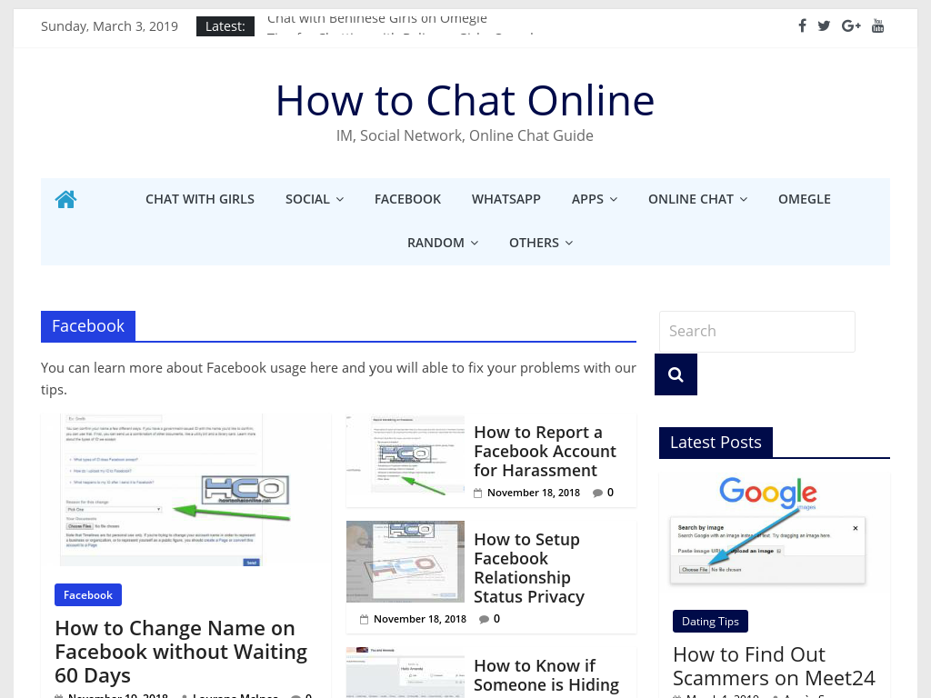Viewport: 931px width, 698px height.
Task: Open How to Change Name on Facebook article
Action: 181,652
